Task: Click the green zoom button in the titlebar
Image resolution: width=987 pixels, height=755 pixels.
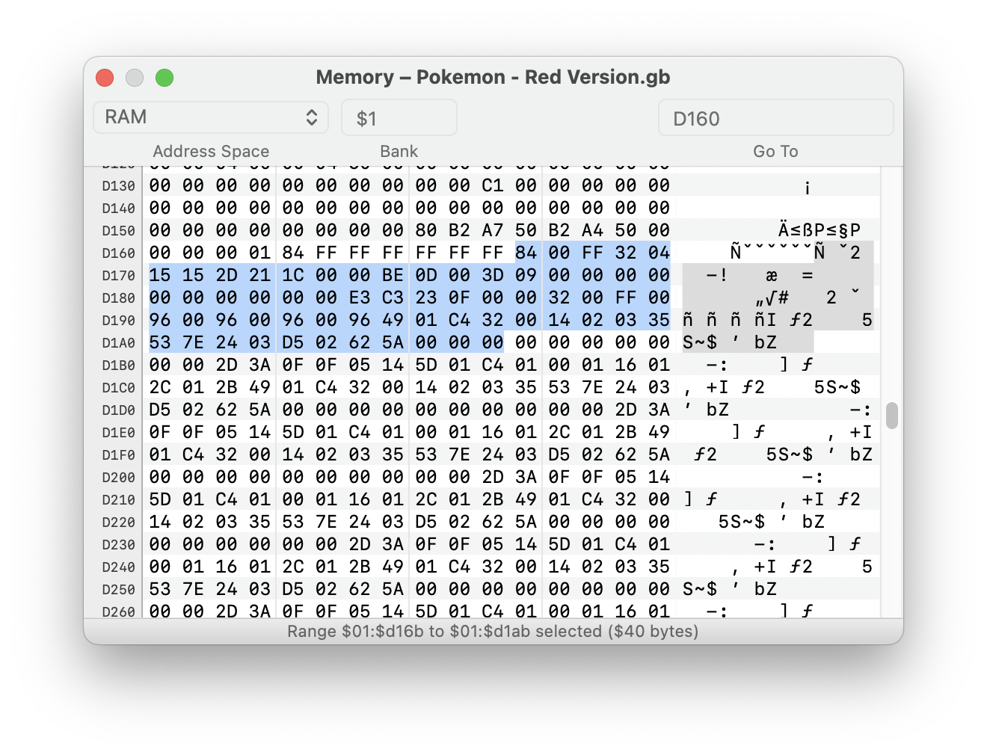Action: pyautogui.click(x=164, y=77)
